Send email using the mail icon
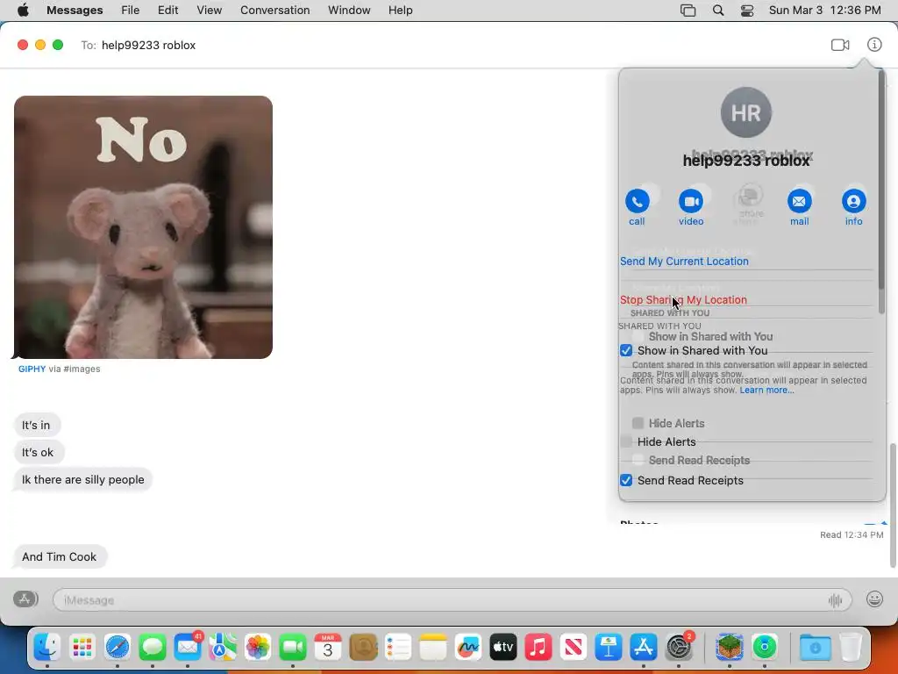Viewport: 898px width, 674px height. pos(799,201)
